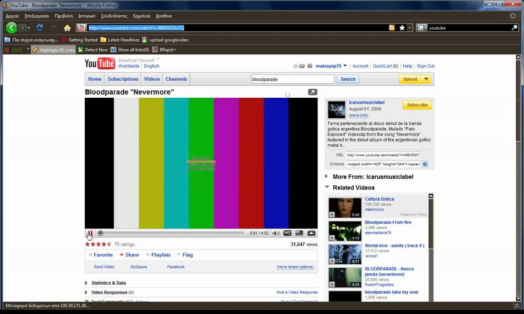
Task: Open the Latest Headlines feed bookmark
Action: pos(120,40)
